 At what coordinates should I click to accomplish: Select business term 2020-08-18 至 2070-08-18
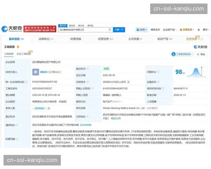click(46, 95)
